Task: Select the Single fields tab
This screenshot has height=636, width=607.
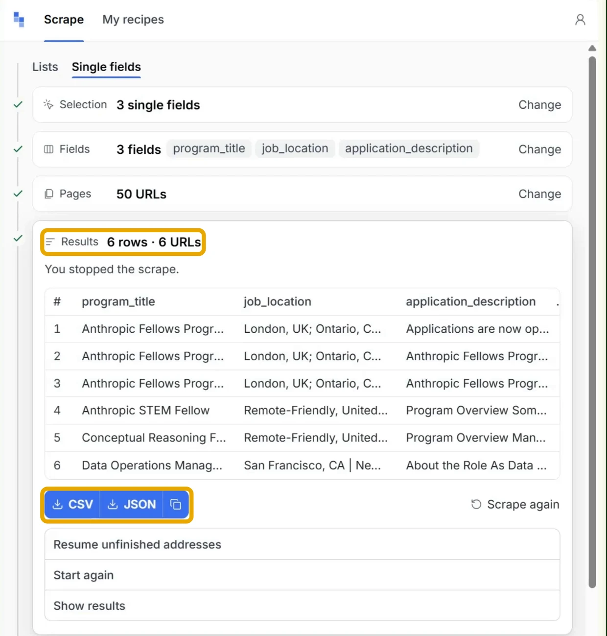Action: click(106, 67)
